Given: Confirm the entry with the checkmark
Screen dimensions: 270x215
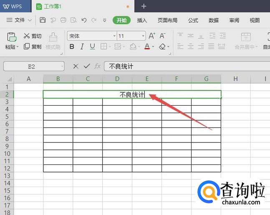Looking at the screenshot, I should coord(87,66).
